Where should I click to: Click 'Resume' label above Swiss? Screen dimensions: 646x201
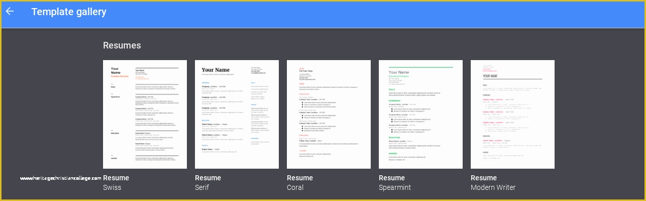tap(116, 178)
